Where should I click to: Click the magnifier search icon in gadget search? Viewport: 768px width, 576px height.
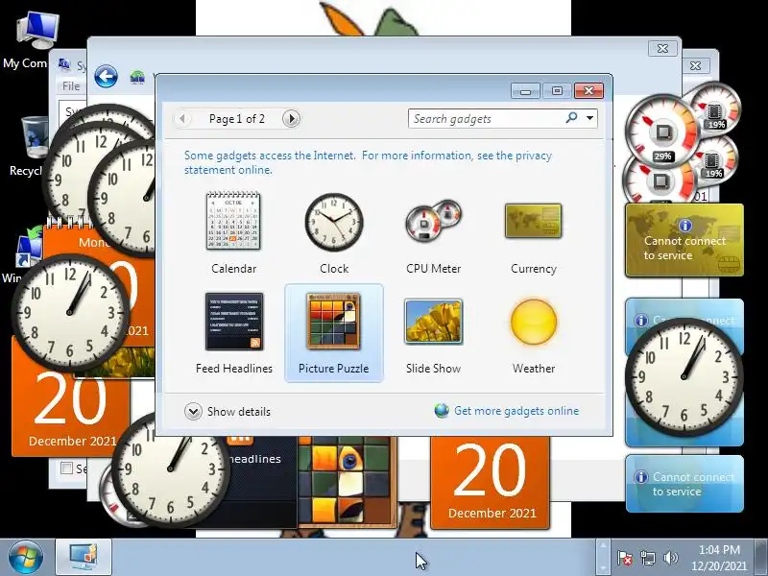pos(571,117)
